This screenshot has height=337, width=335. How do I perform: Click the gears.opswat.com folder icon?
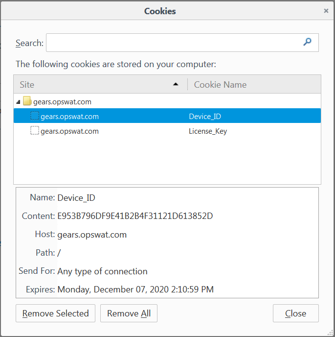click(x=27, y=101)
